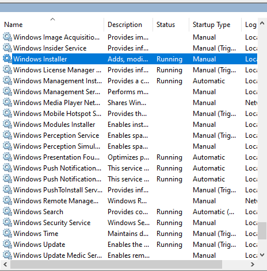Image resolution: width=267 pixels, height=271 pixels.
Task: Select Windows Perception Simul... name
Action: click(x=57, y=146)
